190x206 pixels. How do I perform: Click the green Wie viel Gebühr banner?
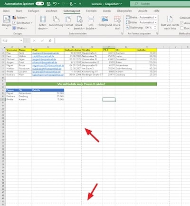point(81,84)
